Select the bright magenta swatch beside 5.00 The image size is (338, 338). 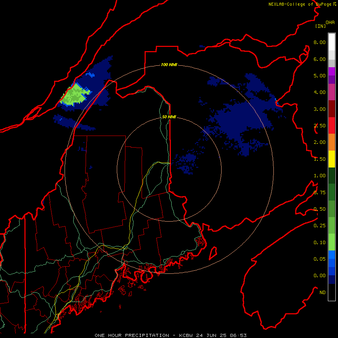pos(332,71)
